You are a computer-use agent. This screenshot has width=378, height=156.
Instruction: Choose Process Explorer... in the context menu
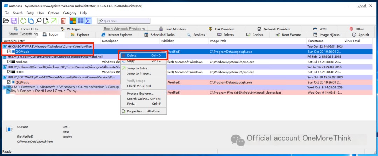point(143,94)
